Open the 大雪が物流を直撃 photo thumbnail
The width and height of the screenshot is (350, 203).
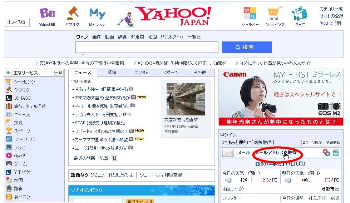tap(186, 99)
